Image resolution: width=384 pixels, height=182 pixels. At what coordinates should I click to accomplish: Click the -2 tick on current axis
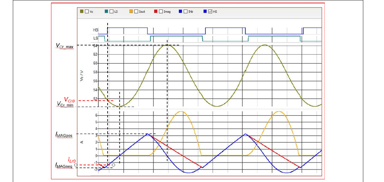[x=96, y=169]
